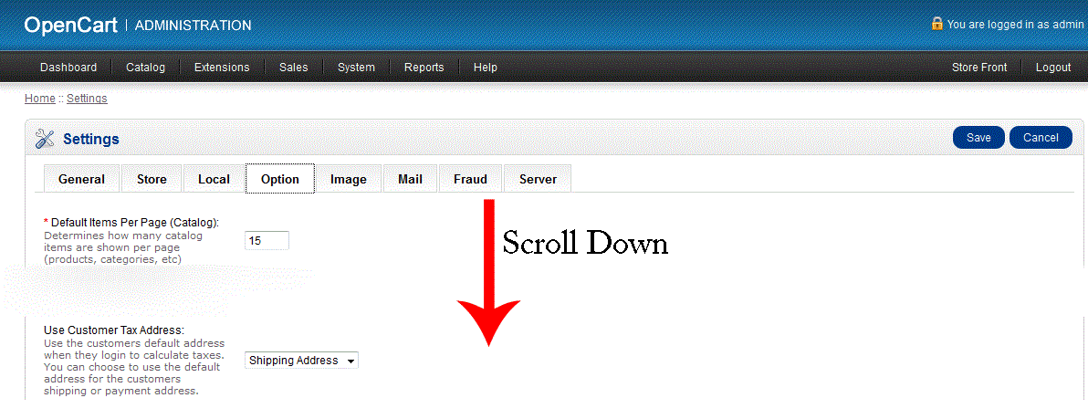This screenshot has height=419, width=1088.
Task: Switch to the General tab
Action: point(81,179)
